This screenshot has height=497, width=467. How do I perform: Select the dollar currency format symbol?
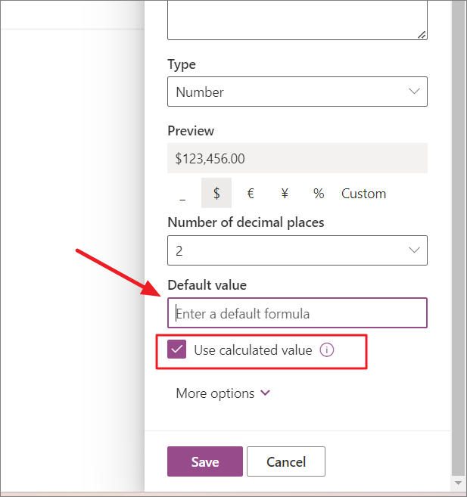pyautogui.click(x=216, y=194)
